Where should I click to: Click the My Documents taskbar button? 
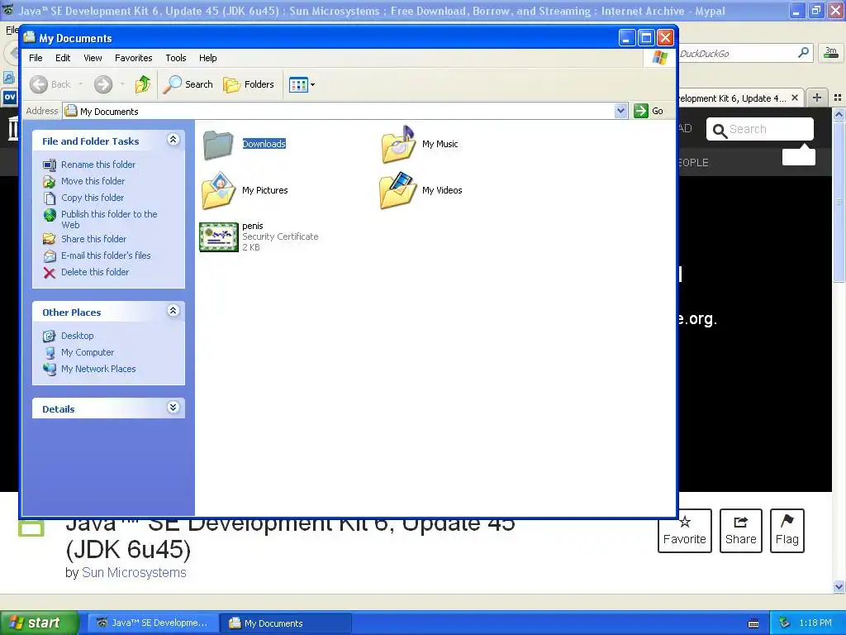coord(285,623)
